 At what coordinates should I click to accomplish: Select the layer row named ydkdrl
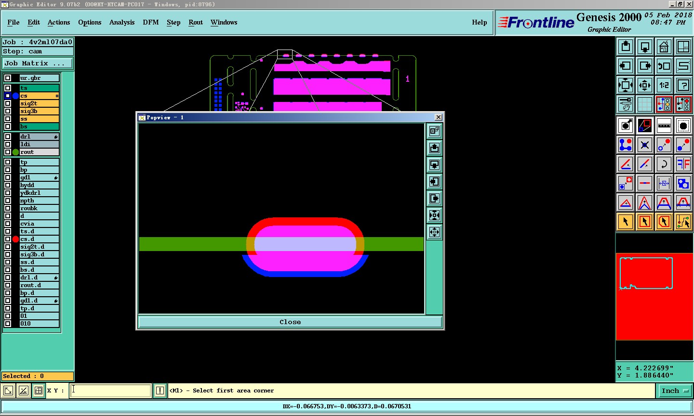click(x=39, y=193)
